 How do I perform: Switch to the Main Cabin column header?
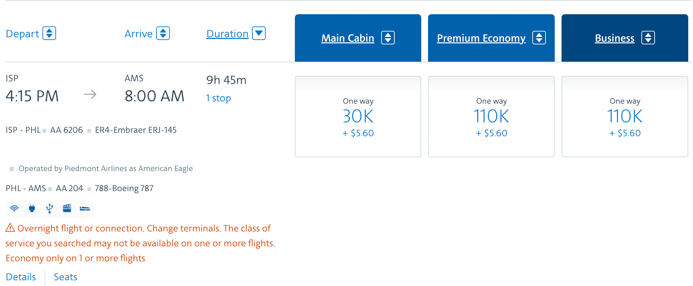(x=347, y=38)
